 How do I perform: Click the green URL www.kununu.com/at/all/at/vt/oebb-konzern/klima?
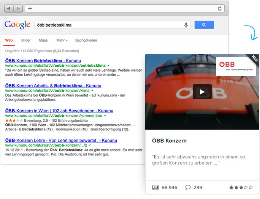(47, 91)
